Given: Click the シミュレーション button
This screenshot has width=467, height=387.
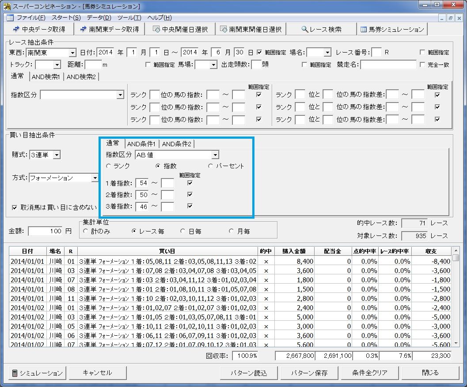Looking at the screenshot, I should click(x=37, y=373).
